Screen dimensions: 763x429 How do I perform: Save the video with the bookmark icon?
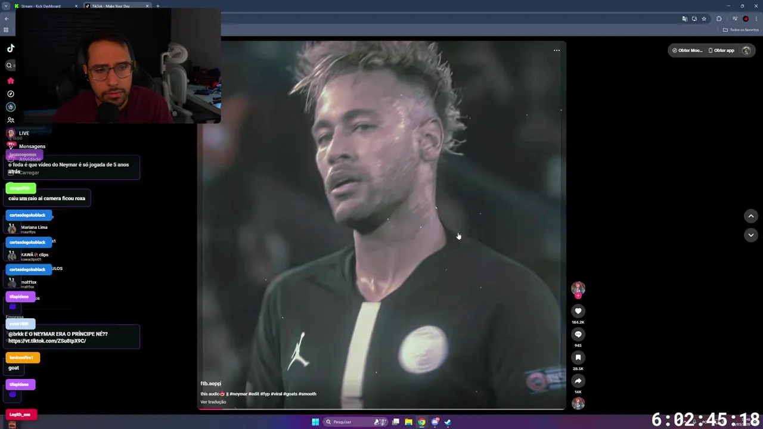(578, 357)
